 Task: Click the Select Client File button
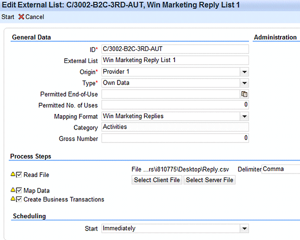click(x=156, y=180)
